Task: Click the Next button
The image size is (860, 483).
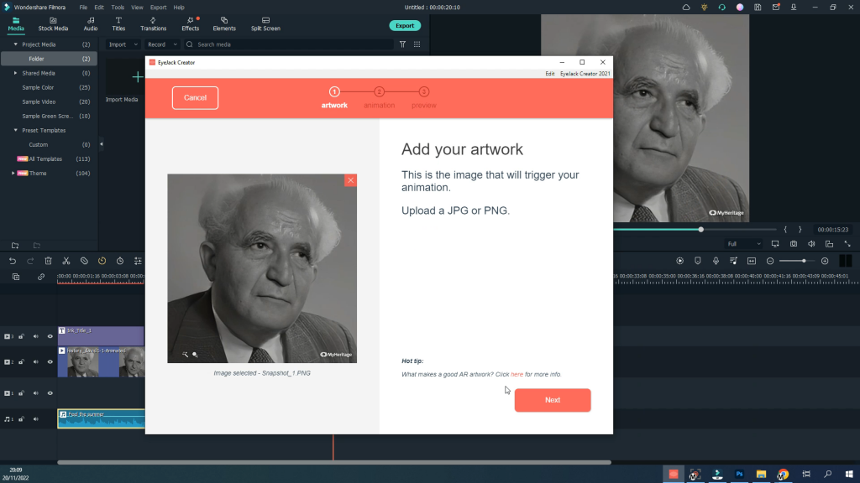Action: point(553,400)
